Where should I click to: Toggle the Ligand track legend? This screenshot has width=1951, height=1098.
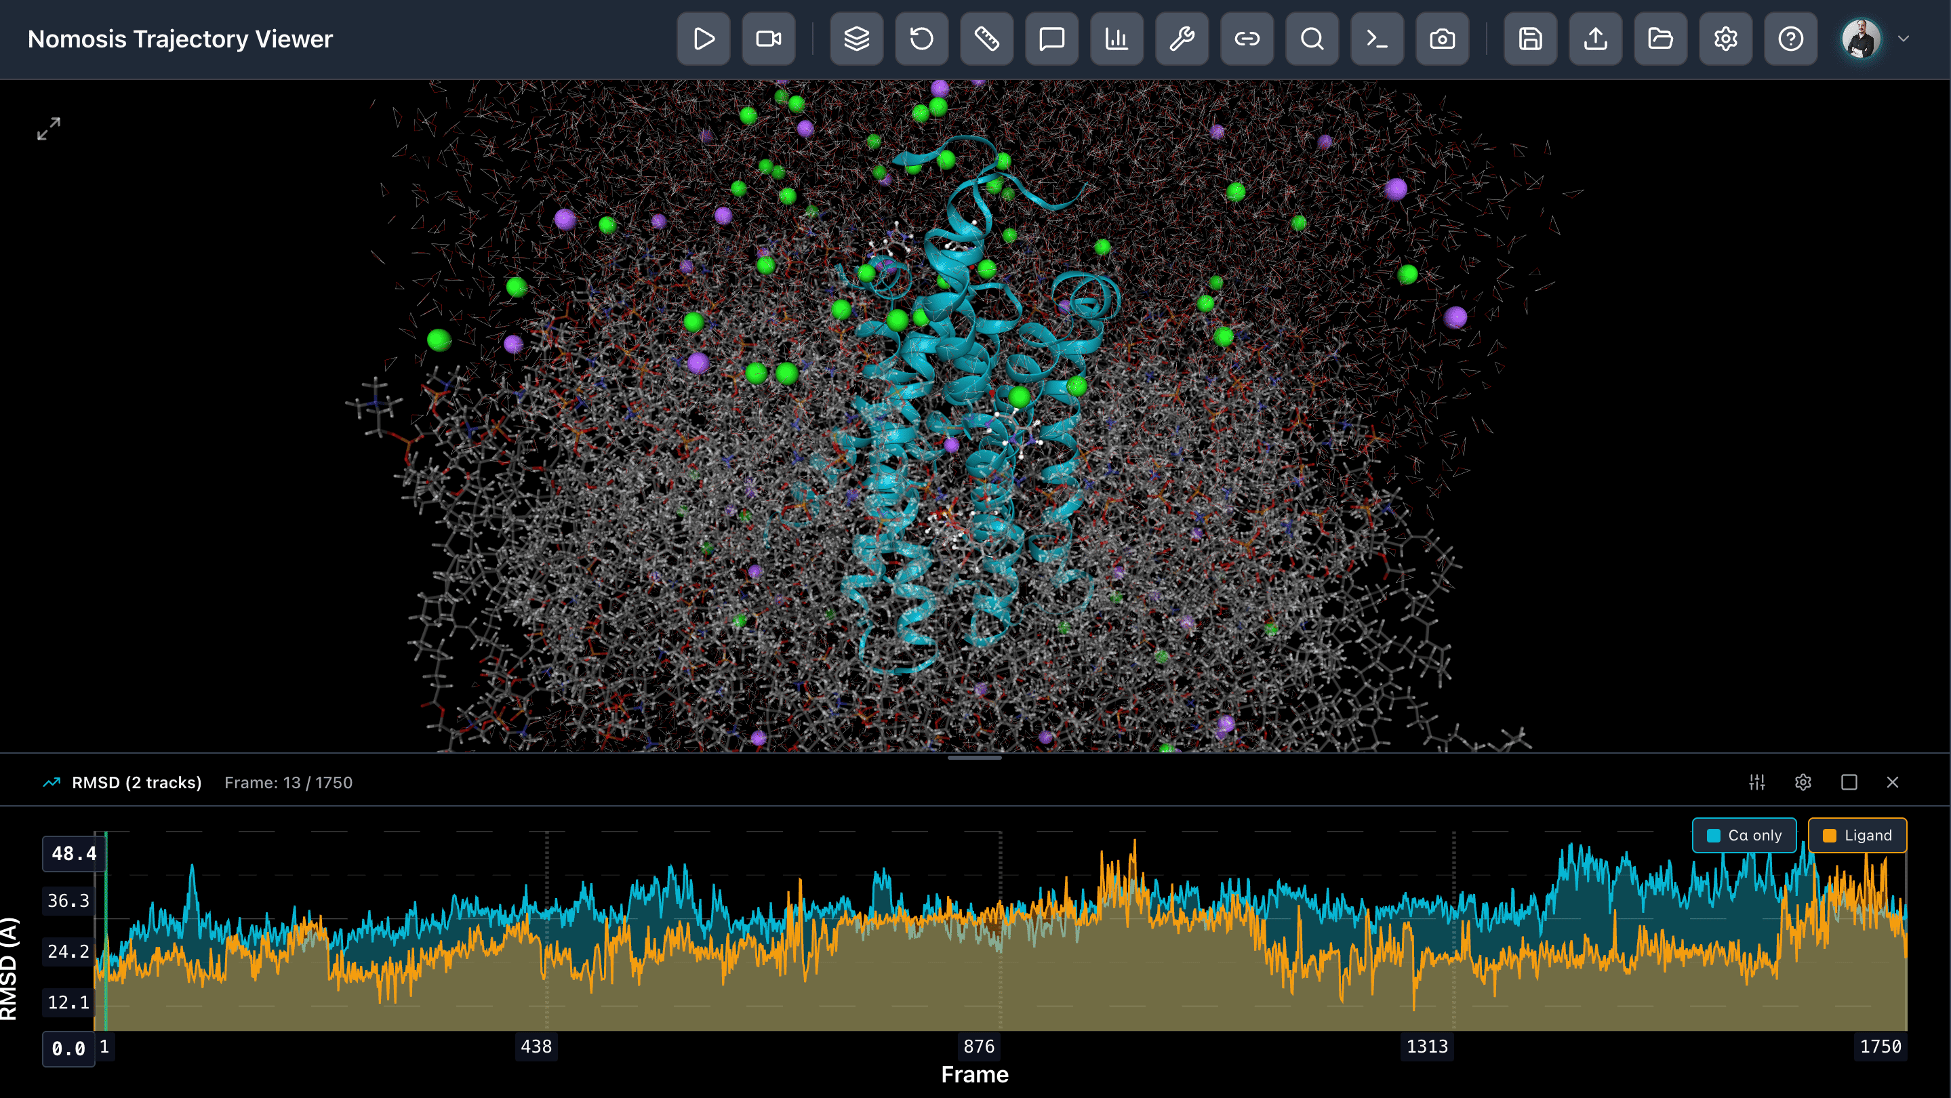pyautogui.click(x=1857, y=835)
